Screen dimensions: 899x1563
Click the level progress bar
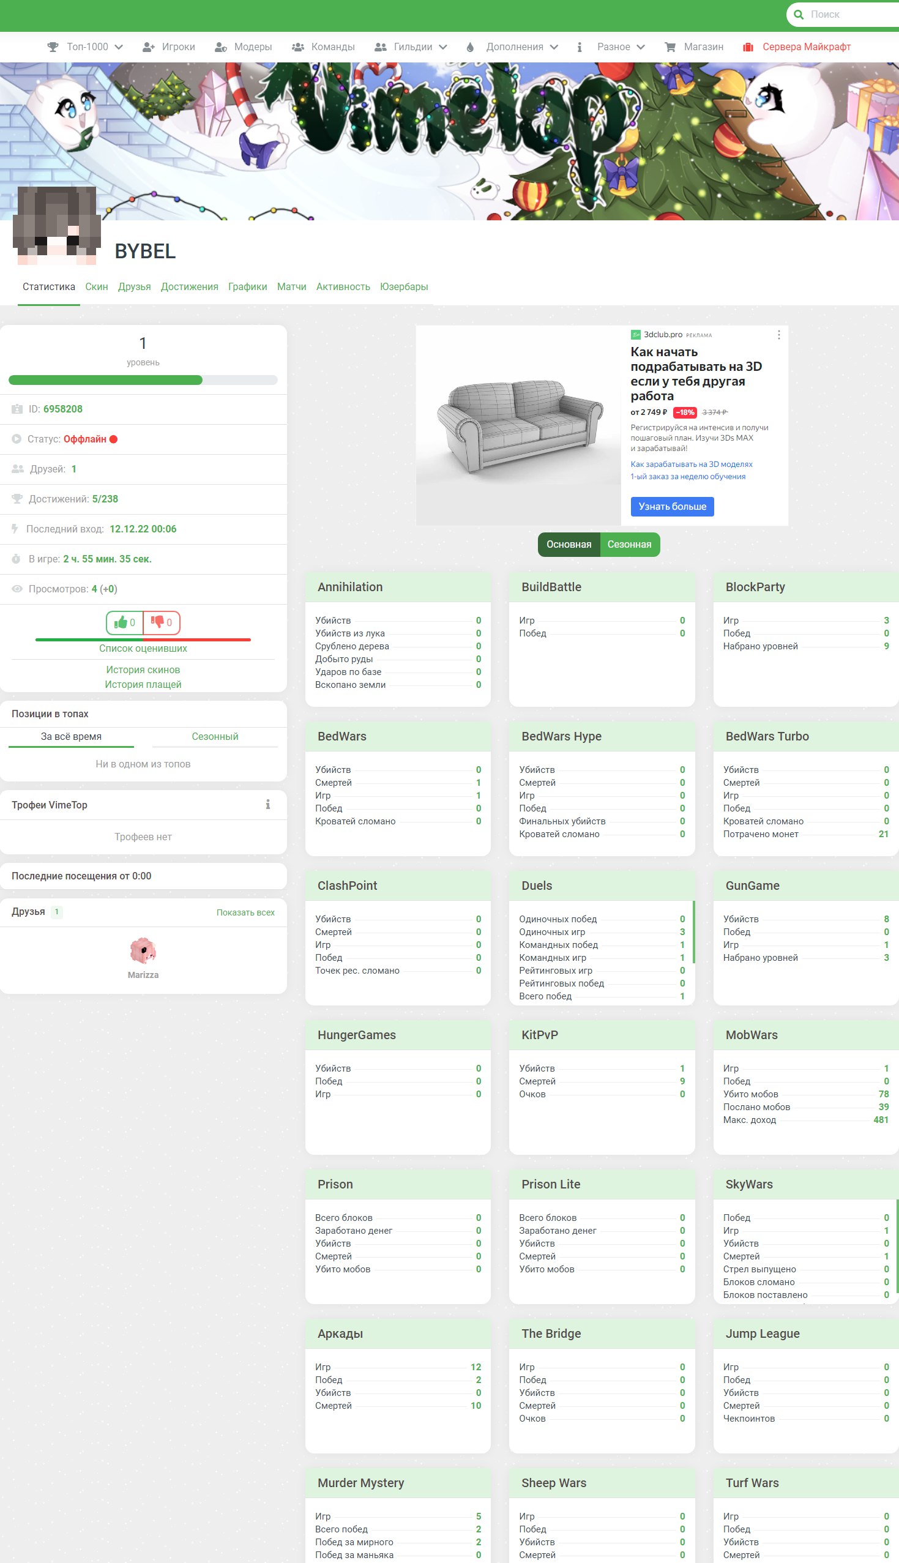(143, 380)
